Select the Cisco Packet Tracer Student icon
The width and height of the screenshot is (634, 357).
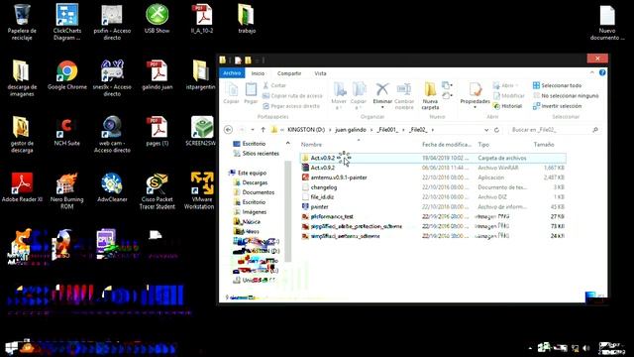(157, 190)
